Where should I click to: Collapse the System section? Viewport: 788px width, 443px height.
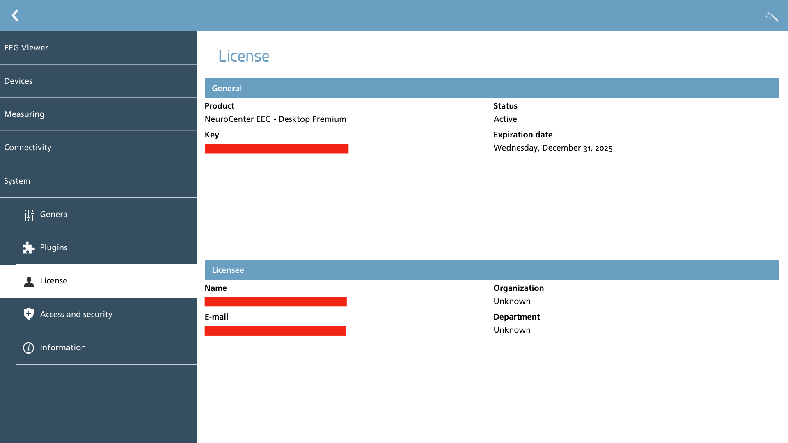(98, 181)
